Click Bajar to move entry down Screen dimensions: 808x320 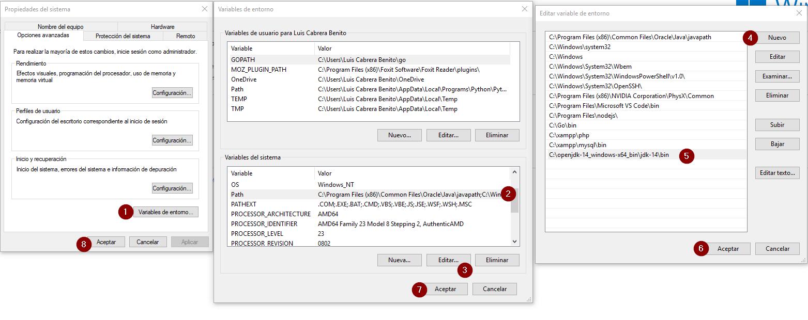[777, 144]
